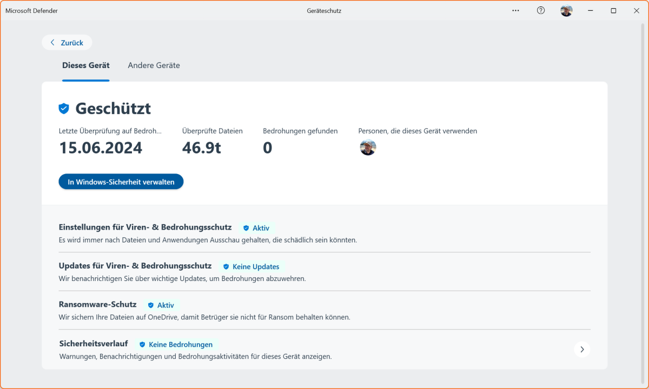Go back with the Zurück button
The image size is (649, 389).
click(67, 42)
